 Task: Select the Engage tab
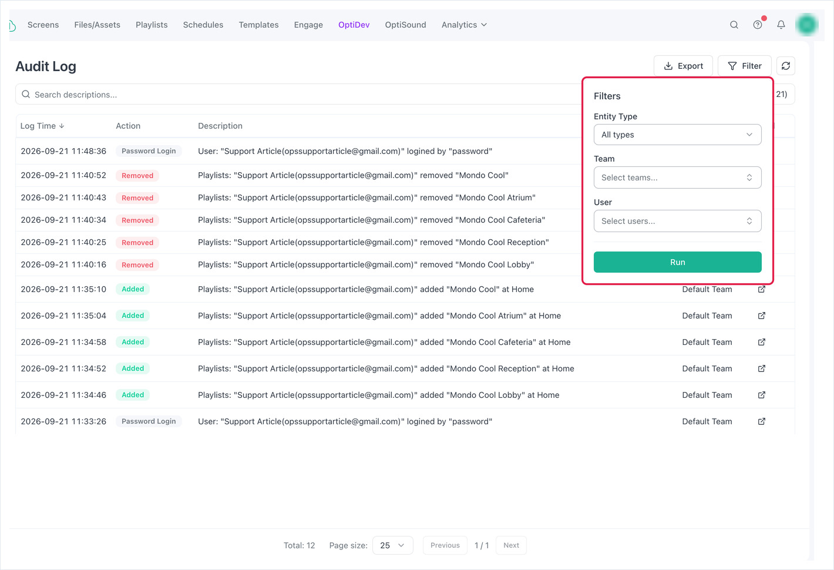[x=308, y=25]
